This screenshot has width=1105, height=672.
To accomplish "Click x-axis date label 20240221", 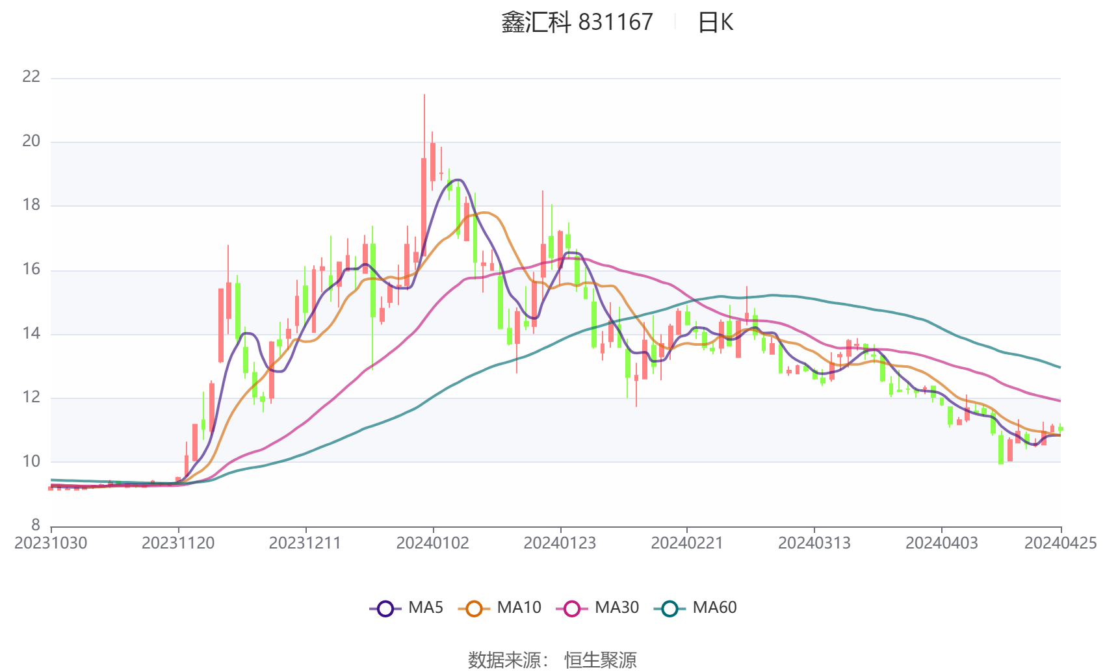I will [x=687, y=543].
